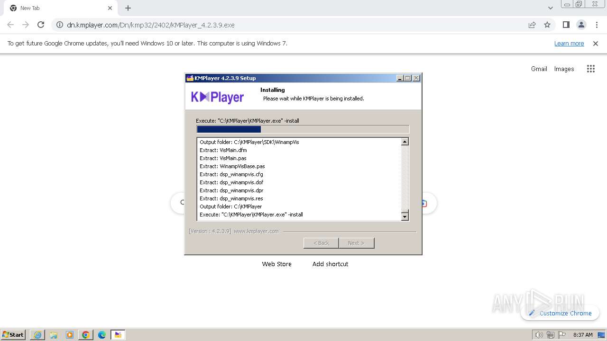Open Gmail link
The image size is (607, 341).
[x=539, y=69]
